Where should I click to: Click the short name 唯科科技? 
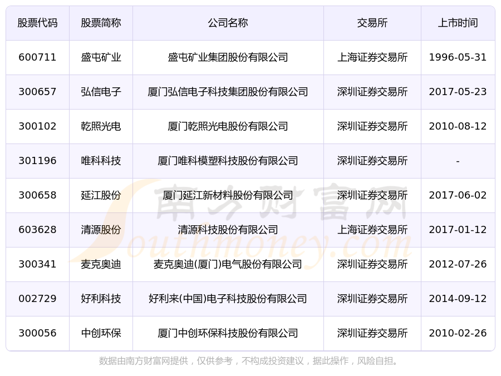[x=101, y=161]
